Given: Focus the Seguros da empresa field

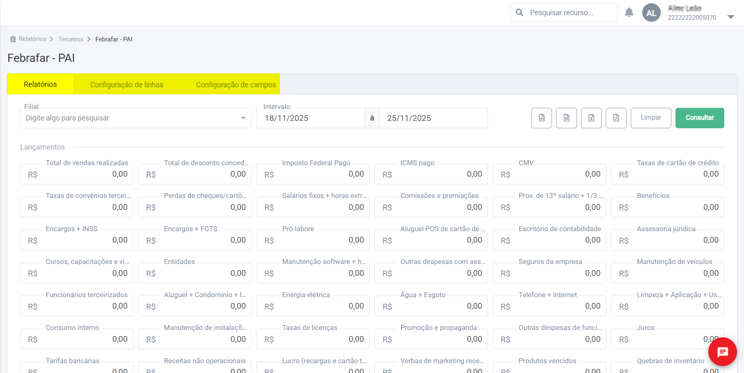Looking at the screenshot, I should pyautogui.click(x=549, y=273).
